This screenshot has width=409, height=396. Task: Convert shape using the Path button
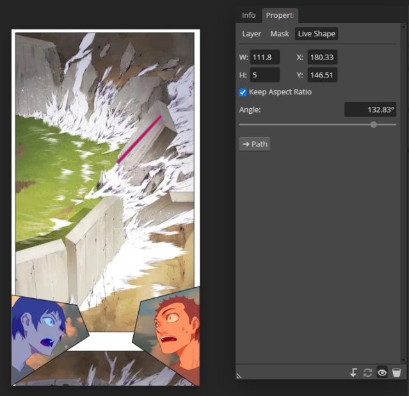[x=255, y=144]
